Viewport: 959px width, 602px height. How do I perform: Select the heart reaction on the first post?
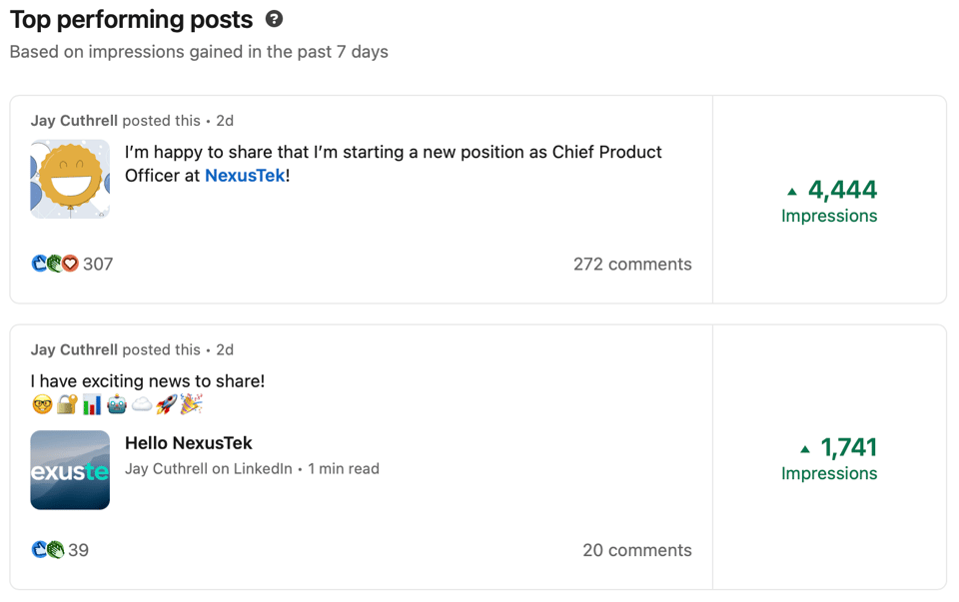(x=70, y=264)
